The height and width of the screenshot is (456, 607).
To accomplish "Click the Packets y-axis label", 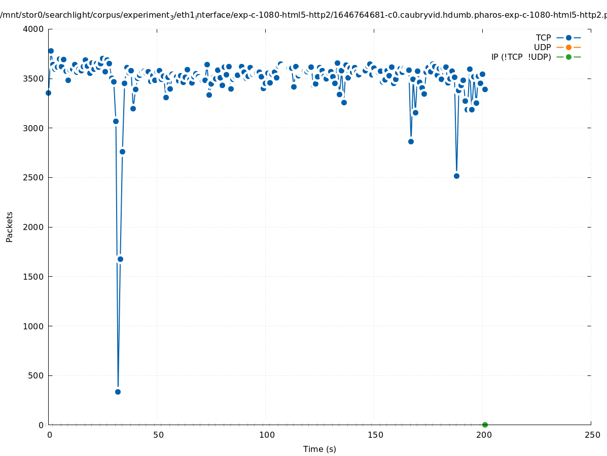I will [10, 227].
